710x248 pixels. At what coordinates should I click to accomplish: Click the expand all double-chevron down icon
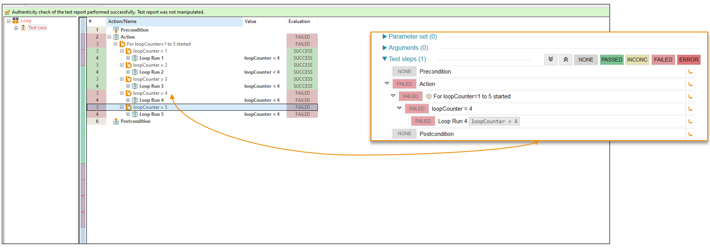[550, 59]
